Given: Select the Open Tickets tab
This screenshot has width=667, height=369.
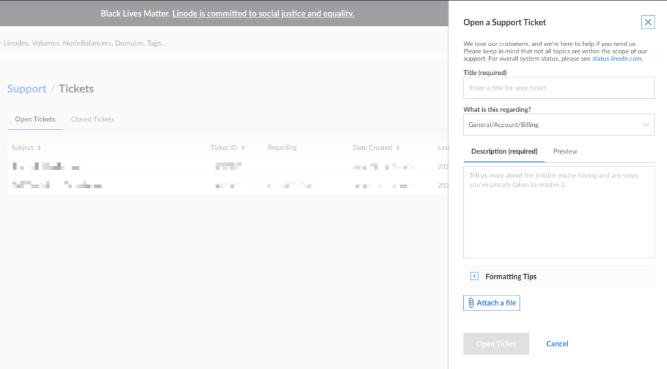Looking at the screenshot, I should pyautogui.click(x=35, y=119).
